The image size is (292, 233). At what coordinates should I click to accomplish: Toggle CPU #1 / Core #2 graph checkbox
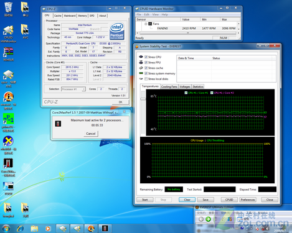[212, 93]
